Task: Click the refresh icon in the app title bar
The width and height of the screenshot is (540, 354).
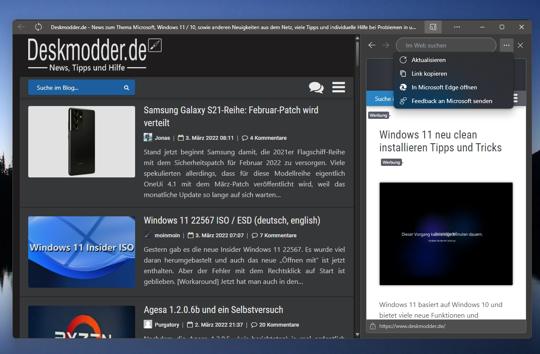Action: (x=38, y=27)
